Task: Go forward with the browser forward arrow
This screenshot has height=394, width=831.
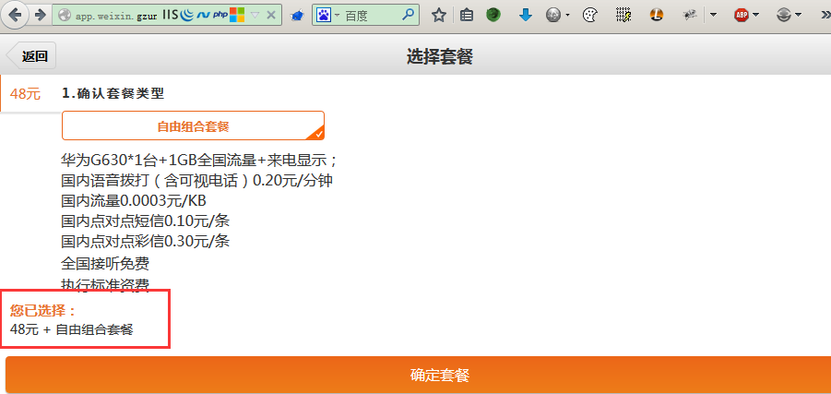Action: coord(41,15)
